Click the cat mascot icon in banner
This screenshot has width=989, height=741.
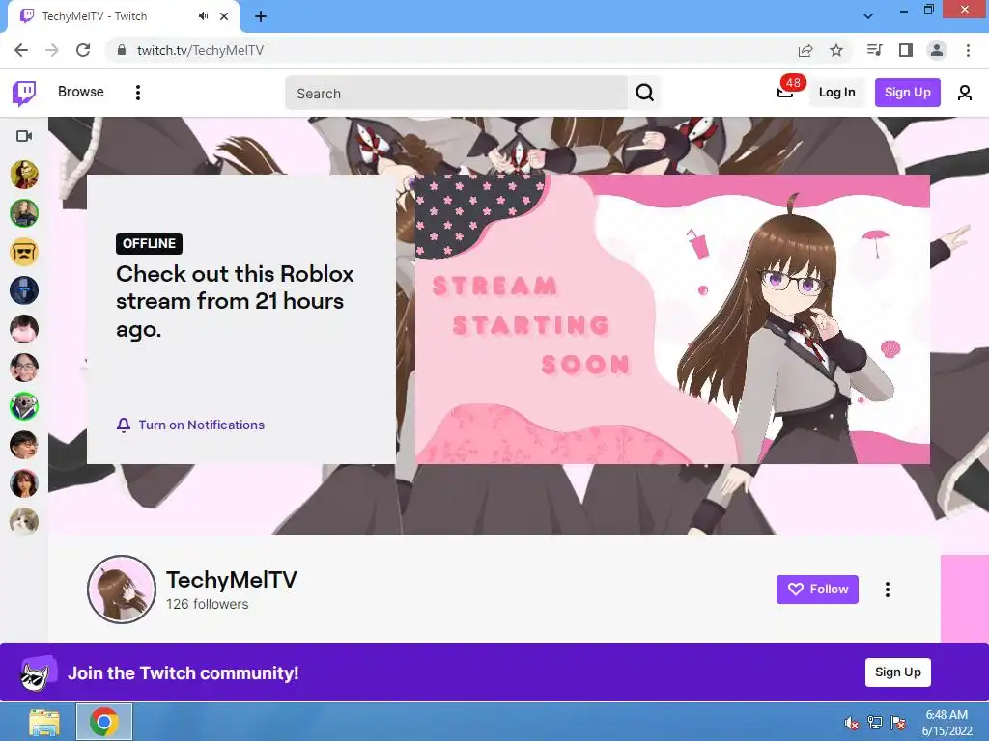pyautogui.click(x=38, y=672)
